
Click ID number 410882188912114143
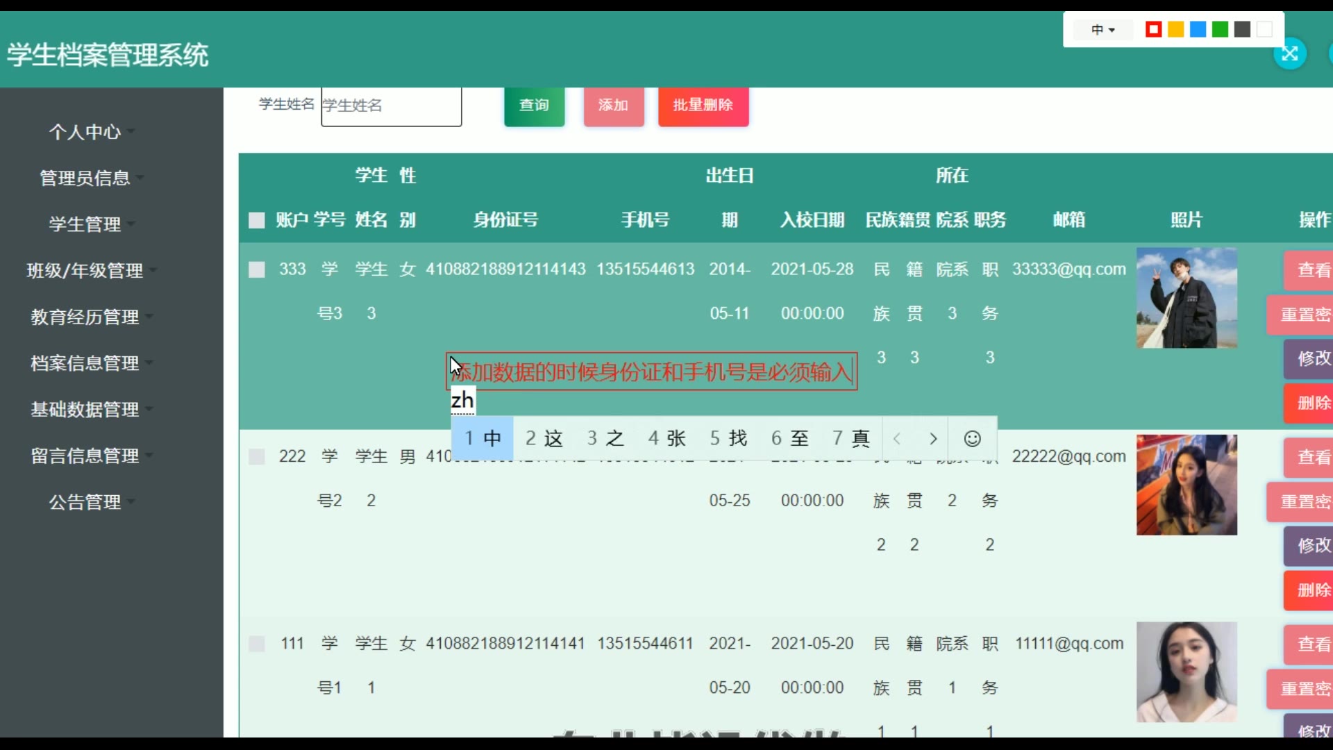coord(505,269)
